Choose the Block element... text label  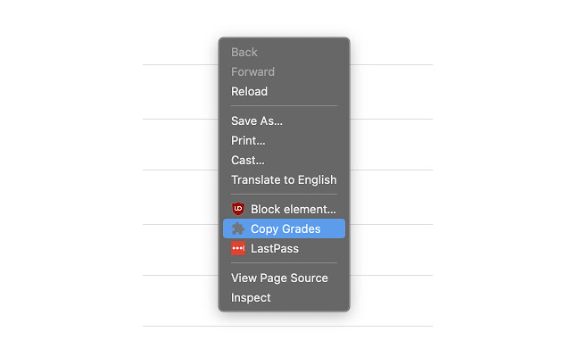pyautogui.click(x=293, y=209)
